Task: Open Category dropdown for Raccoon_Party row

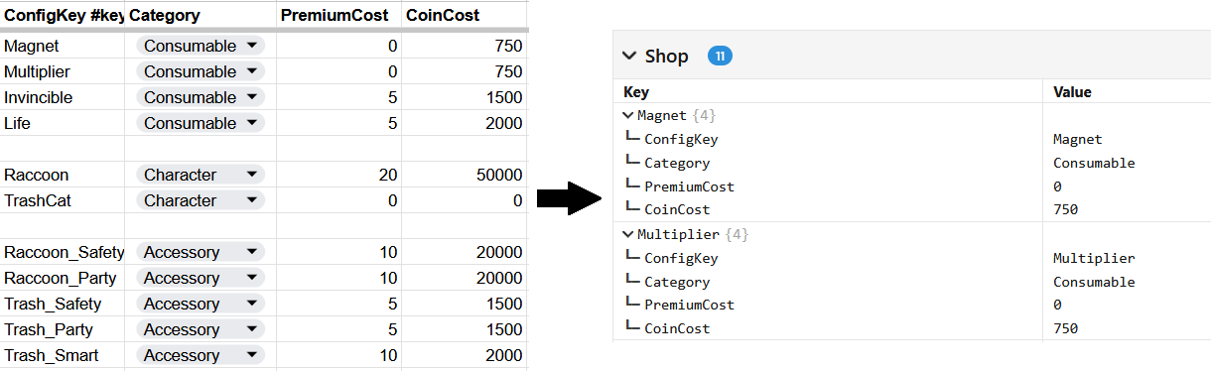Action: [x=200, y=278]
